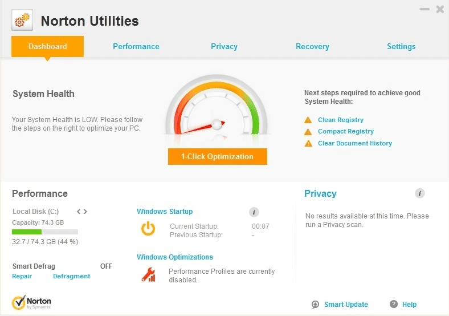The image size is (449, 316).
Task: Click the Smart Update arrow icon
Action: tap(315, 305)
